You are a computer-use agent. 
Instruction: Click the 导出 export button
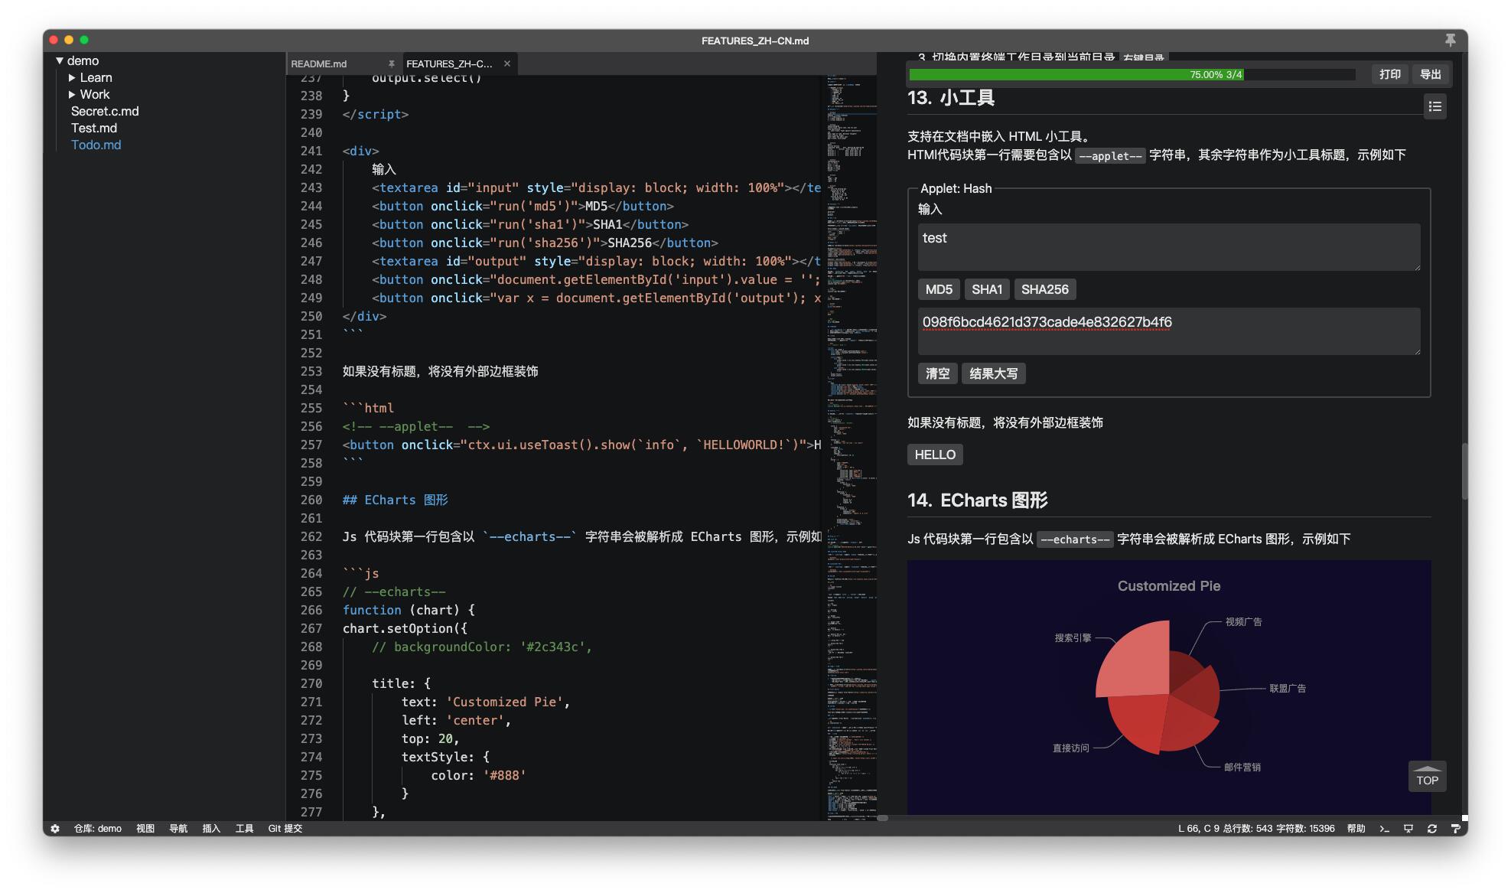coord(1430,74)
